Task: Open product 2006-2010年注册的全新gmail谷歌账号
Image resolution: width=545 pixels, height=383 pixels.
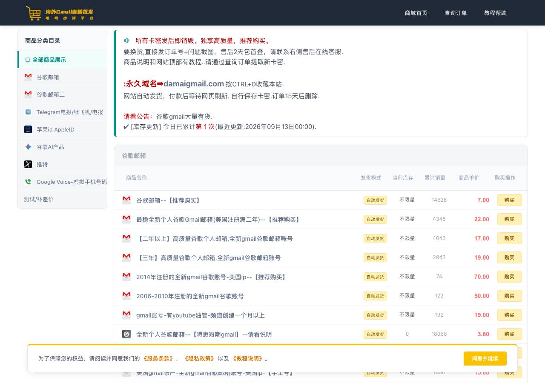Action: 190,296
